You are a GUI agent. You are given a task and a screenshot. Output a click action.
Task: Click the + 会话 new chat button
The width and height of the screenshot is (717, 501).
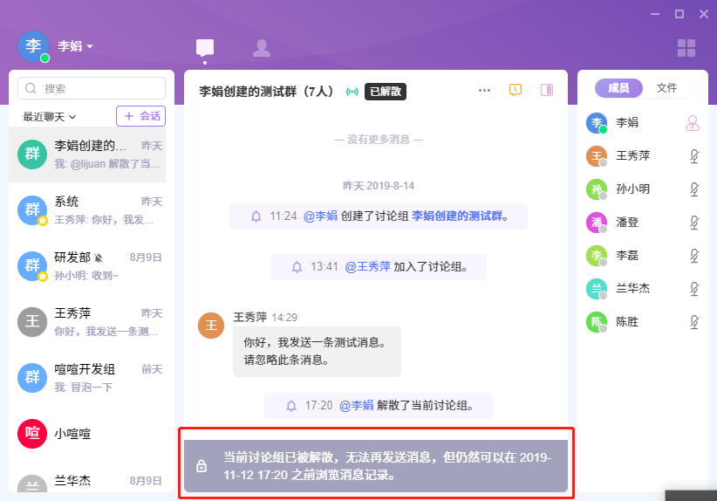pyautogui.click(x=140, y=115)
